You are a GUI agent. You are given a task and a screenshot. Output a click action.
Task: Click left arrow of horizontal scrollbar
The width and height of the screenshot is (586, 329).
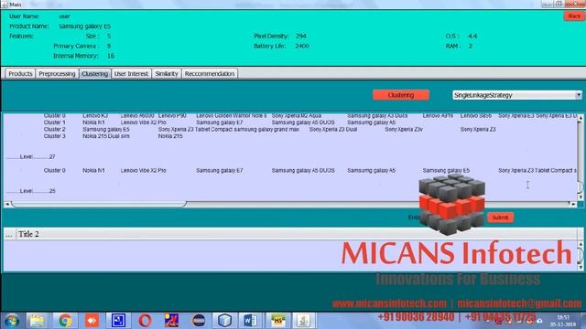(7, 204)
